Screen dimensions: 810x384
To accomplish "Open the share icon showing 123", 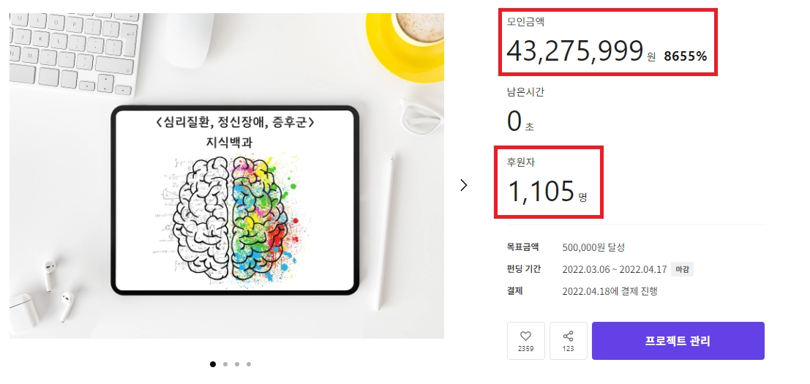I will coord(569,341).
